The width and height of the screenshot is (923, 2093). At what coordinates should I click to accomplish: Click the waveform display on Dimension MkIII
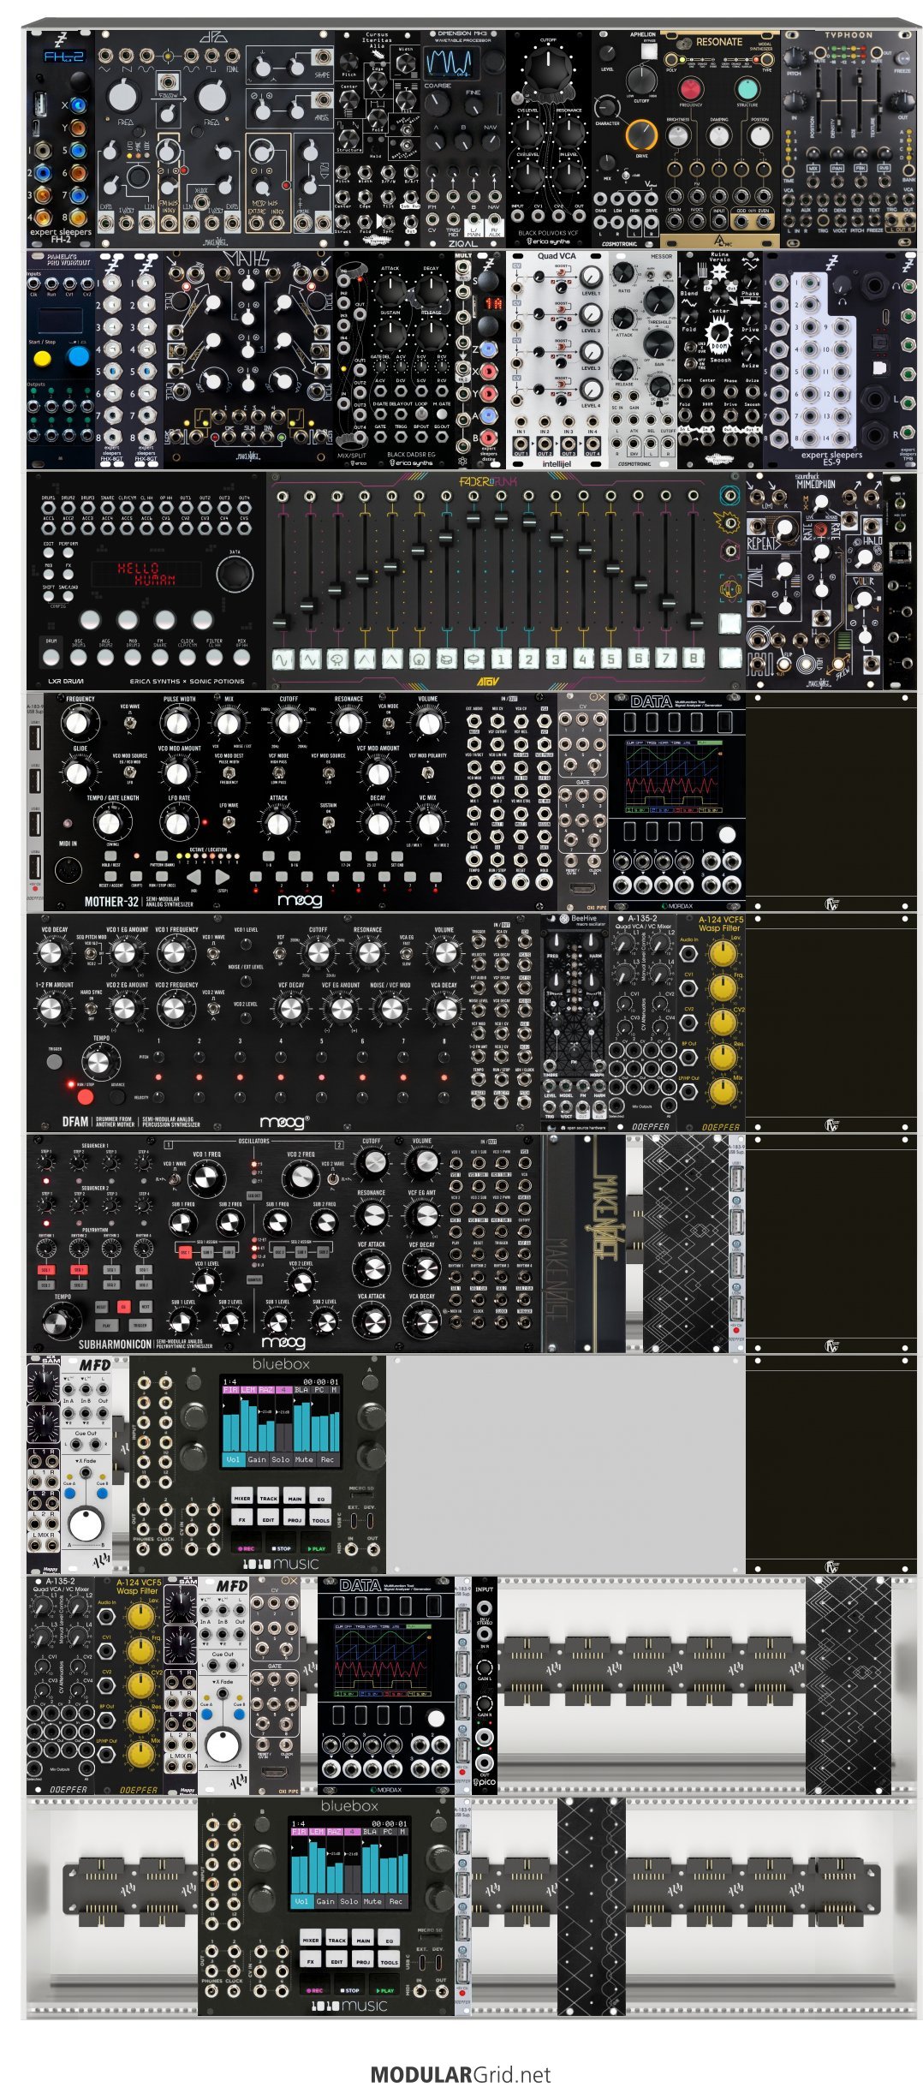[450, 62]
